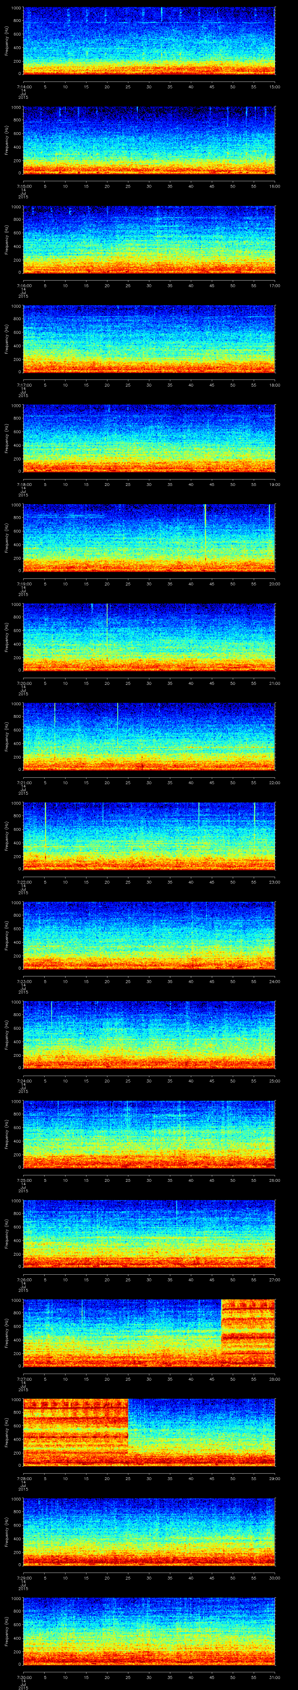Select the spectrogram panel starting at 7:26:00
Image resolution: width=298 pixels, height=1690 pixels.
149,1233
